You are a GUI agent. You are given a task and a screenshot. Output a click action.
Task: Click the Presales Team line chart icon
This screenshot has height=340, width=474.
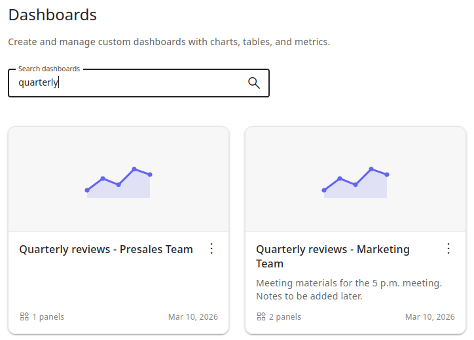click(119, 182)
